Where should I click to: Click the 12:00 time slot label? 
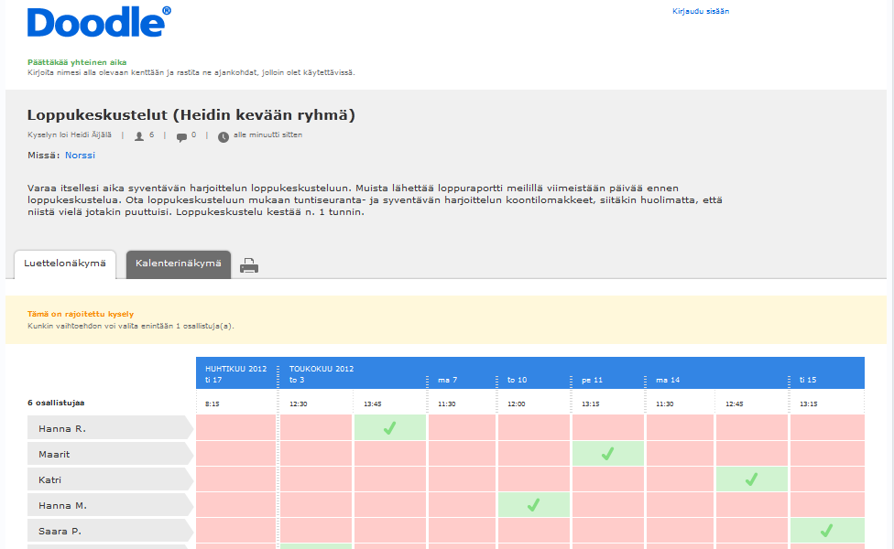[516, 404]
